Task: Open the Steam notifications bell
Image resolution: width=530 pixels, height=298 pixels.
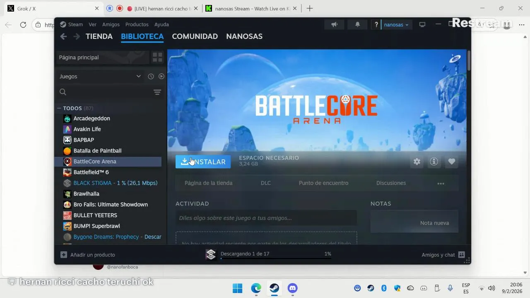Action: click(x=357, y=24)
